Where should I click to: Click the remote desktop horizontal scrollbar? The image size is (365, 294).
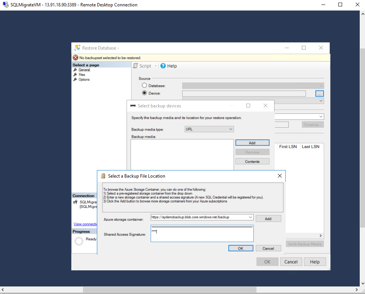(169, 289)
